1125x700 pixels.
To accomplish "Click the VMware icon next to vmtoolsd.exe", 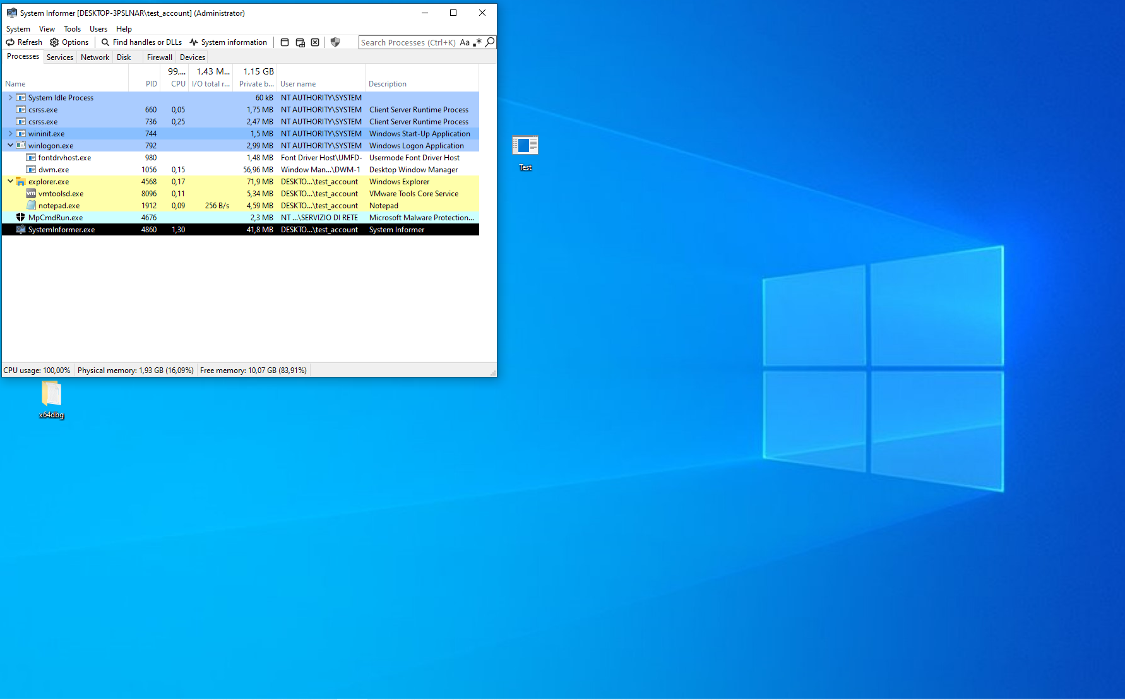I will 31,193.
